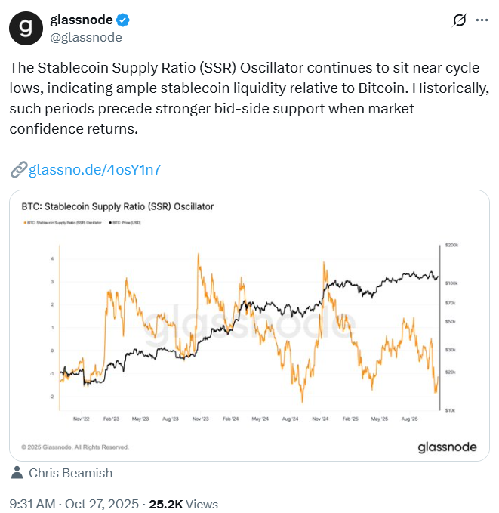Click the glassnode logo in chart footer
This screenshot has width=499, height=513.
(x=447, y=447)
